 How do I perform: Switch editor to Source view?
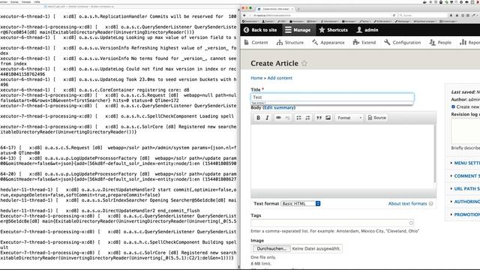pos(376,118)
